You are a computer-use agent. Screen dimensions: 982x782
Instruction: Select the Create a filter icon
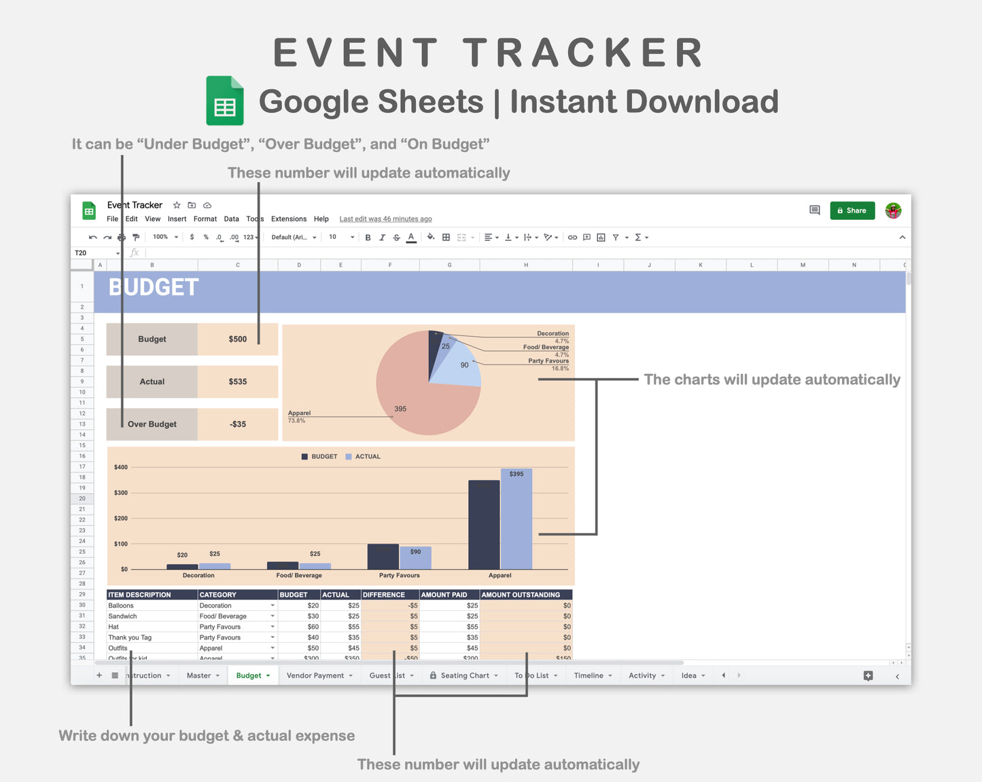pos(615,237)
